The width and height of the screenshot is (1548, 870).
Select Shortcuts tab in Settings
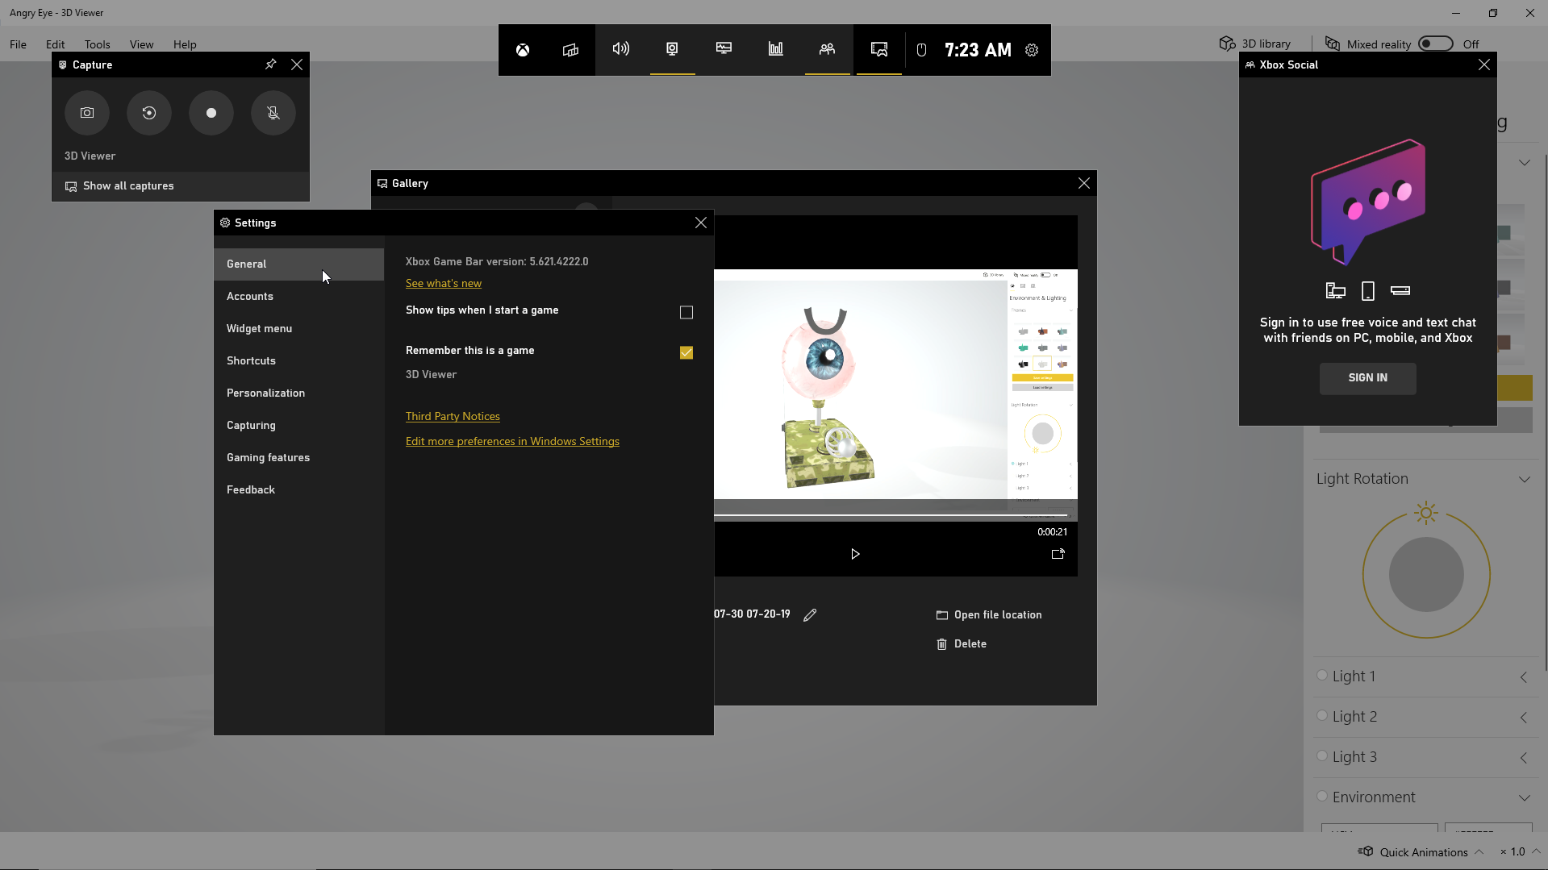click(x=298, y=361)
